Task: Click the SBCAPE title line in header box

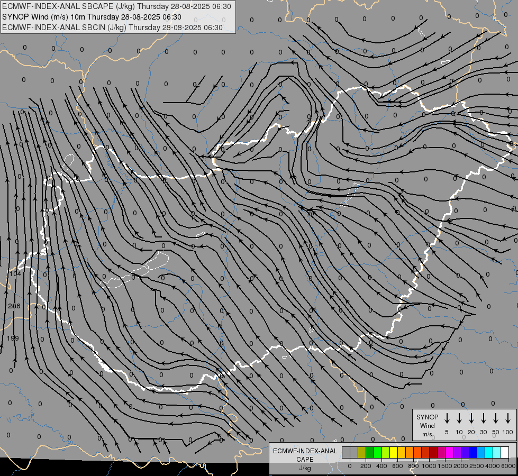Action: click(x=116, y=6)
